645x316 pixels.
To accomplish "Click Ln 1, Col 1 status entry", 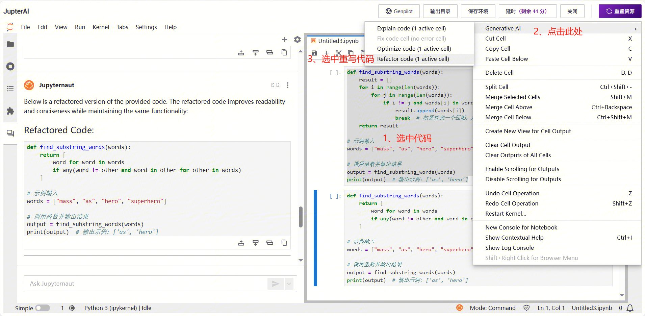I will pyautogui.click(x=551, y=308).
